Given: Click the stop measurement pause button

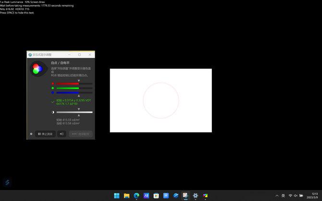Looking at the screenshot, I should (45, 134).
